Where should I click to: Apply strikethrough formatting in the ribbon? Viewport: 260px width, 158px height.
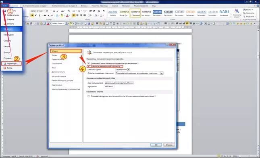tap(45, 15)
